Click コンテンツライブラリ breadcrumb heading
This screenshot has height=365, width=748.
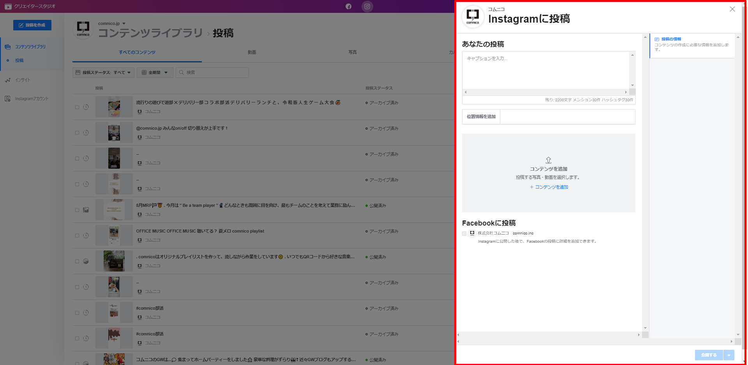coord(150,33)
